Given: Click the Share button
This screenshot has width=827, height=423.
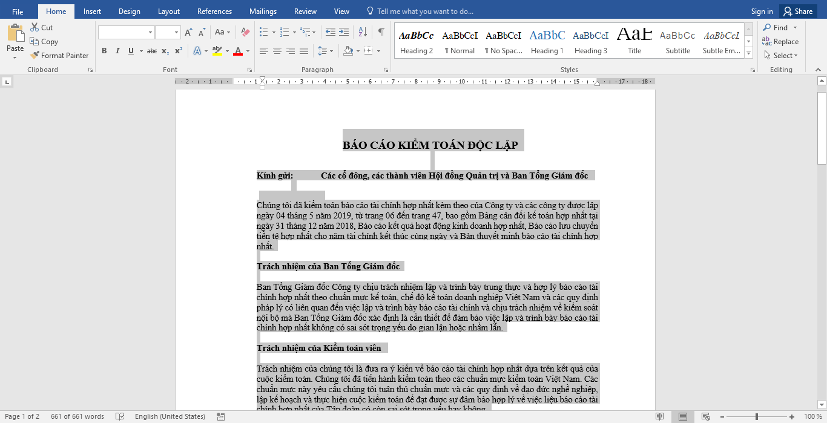Looking at the screenshot, I should pyautogui.click(x=799, y=11).
